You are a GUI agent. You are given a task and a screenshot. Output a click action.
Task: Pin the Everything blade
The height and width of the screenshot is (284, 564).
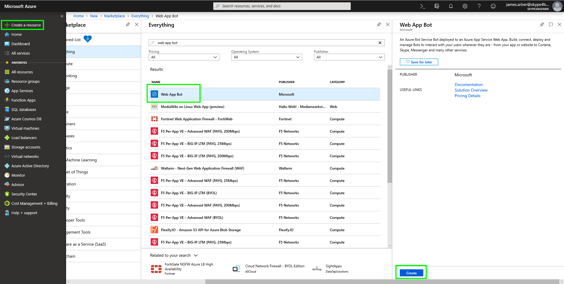pos(379,25)
